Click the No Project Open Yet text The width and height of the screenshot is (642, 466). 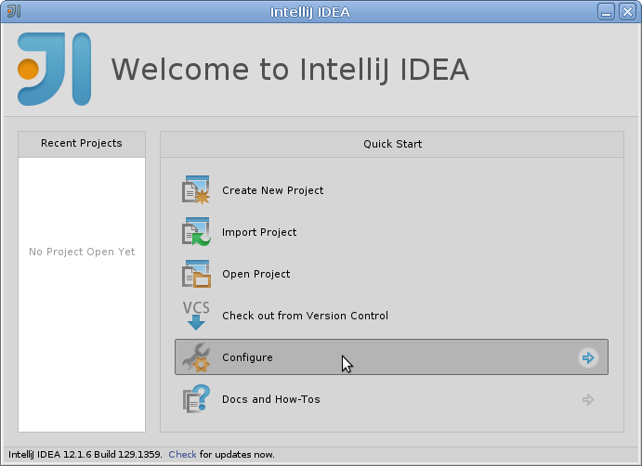(x=82, y=252)
